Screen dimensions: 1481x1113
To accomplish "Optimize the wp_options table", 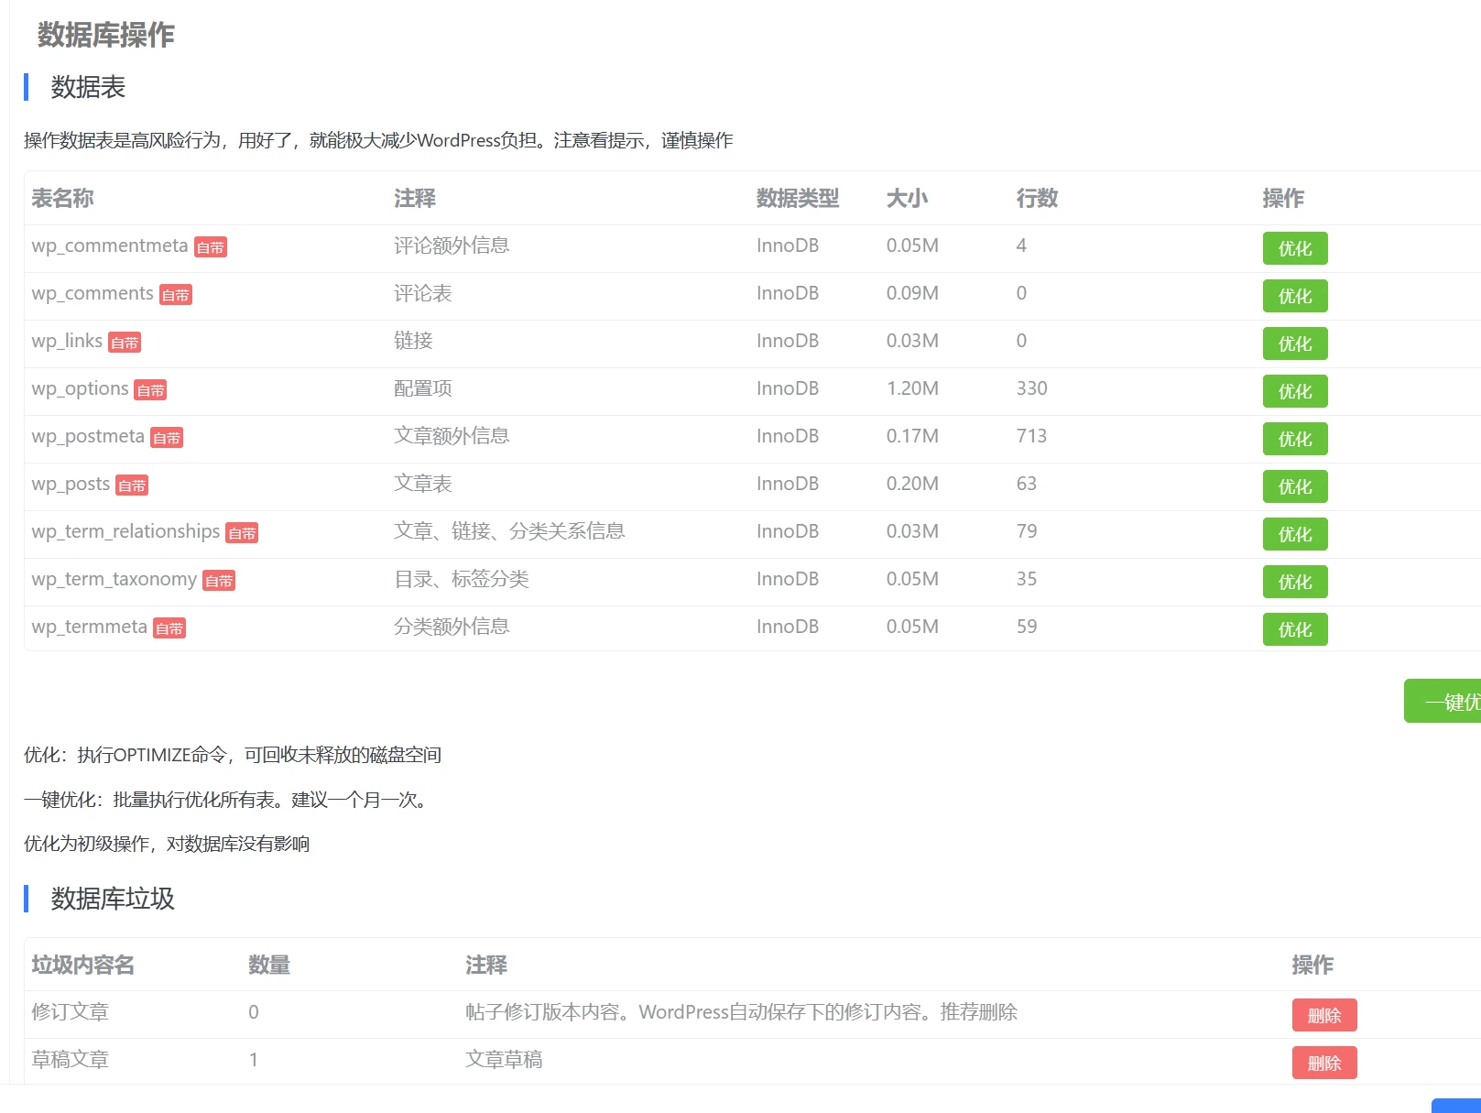I will click(x=1294, y=391).
